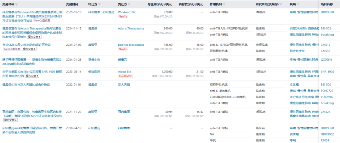The width and height of the screenshot is (340, 143).
Task: Open Aclaris Therapeutics company link
Action: pyautogui.click(x=131, y=28)
